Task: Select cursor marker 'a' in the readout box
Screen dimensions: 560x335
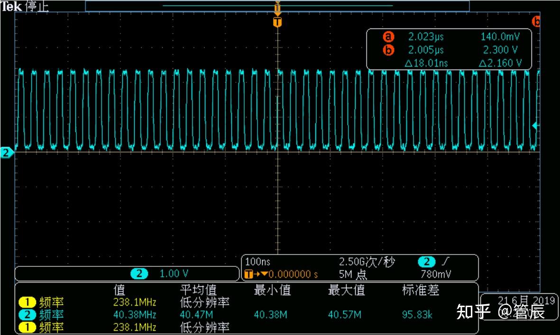Action: coord(388,36)
